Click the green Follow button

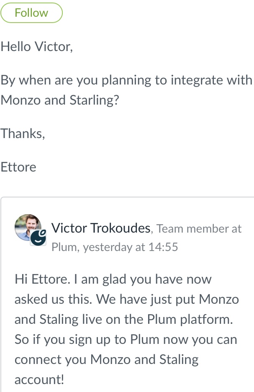pyautogui.click(x=31, y=13)
